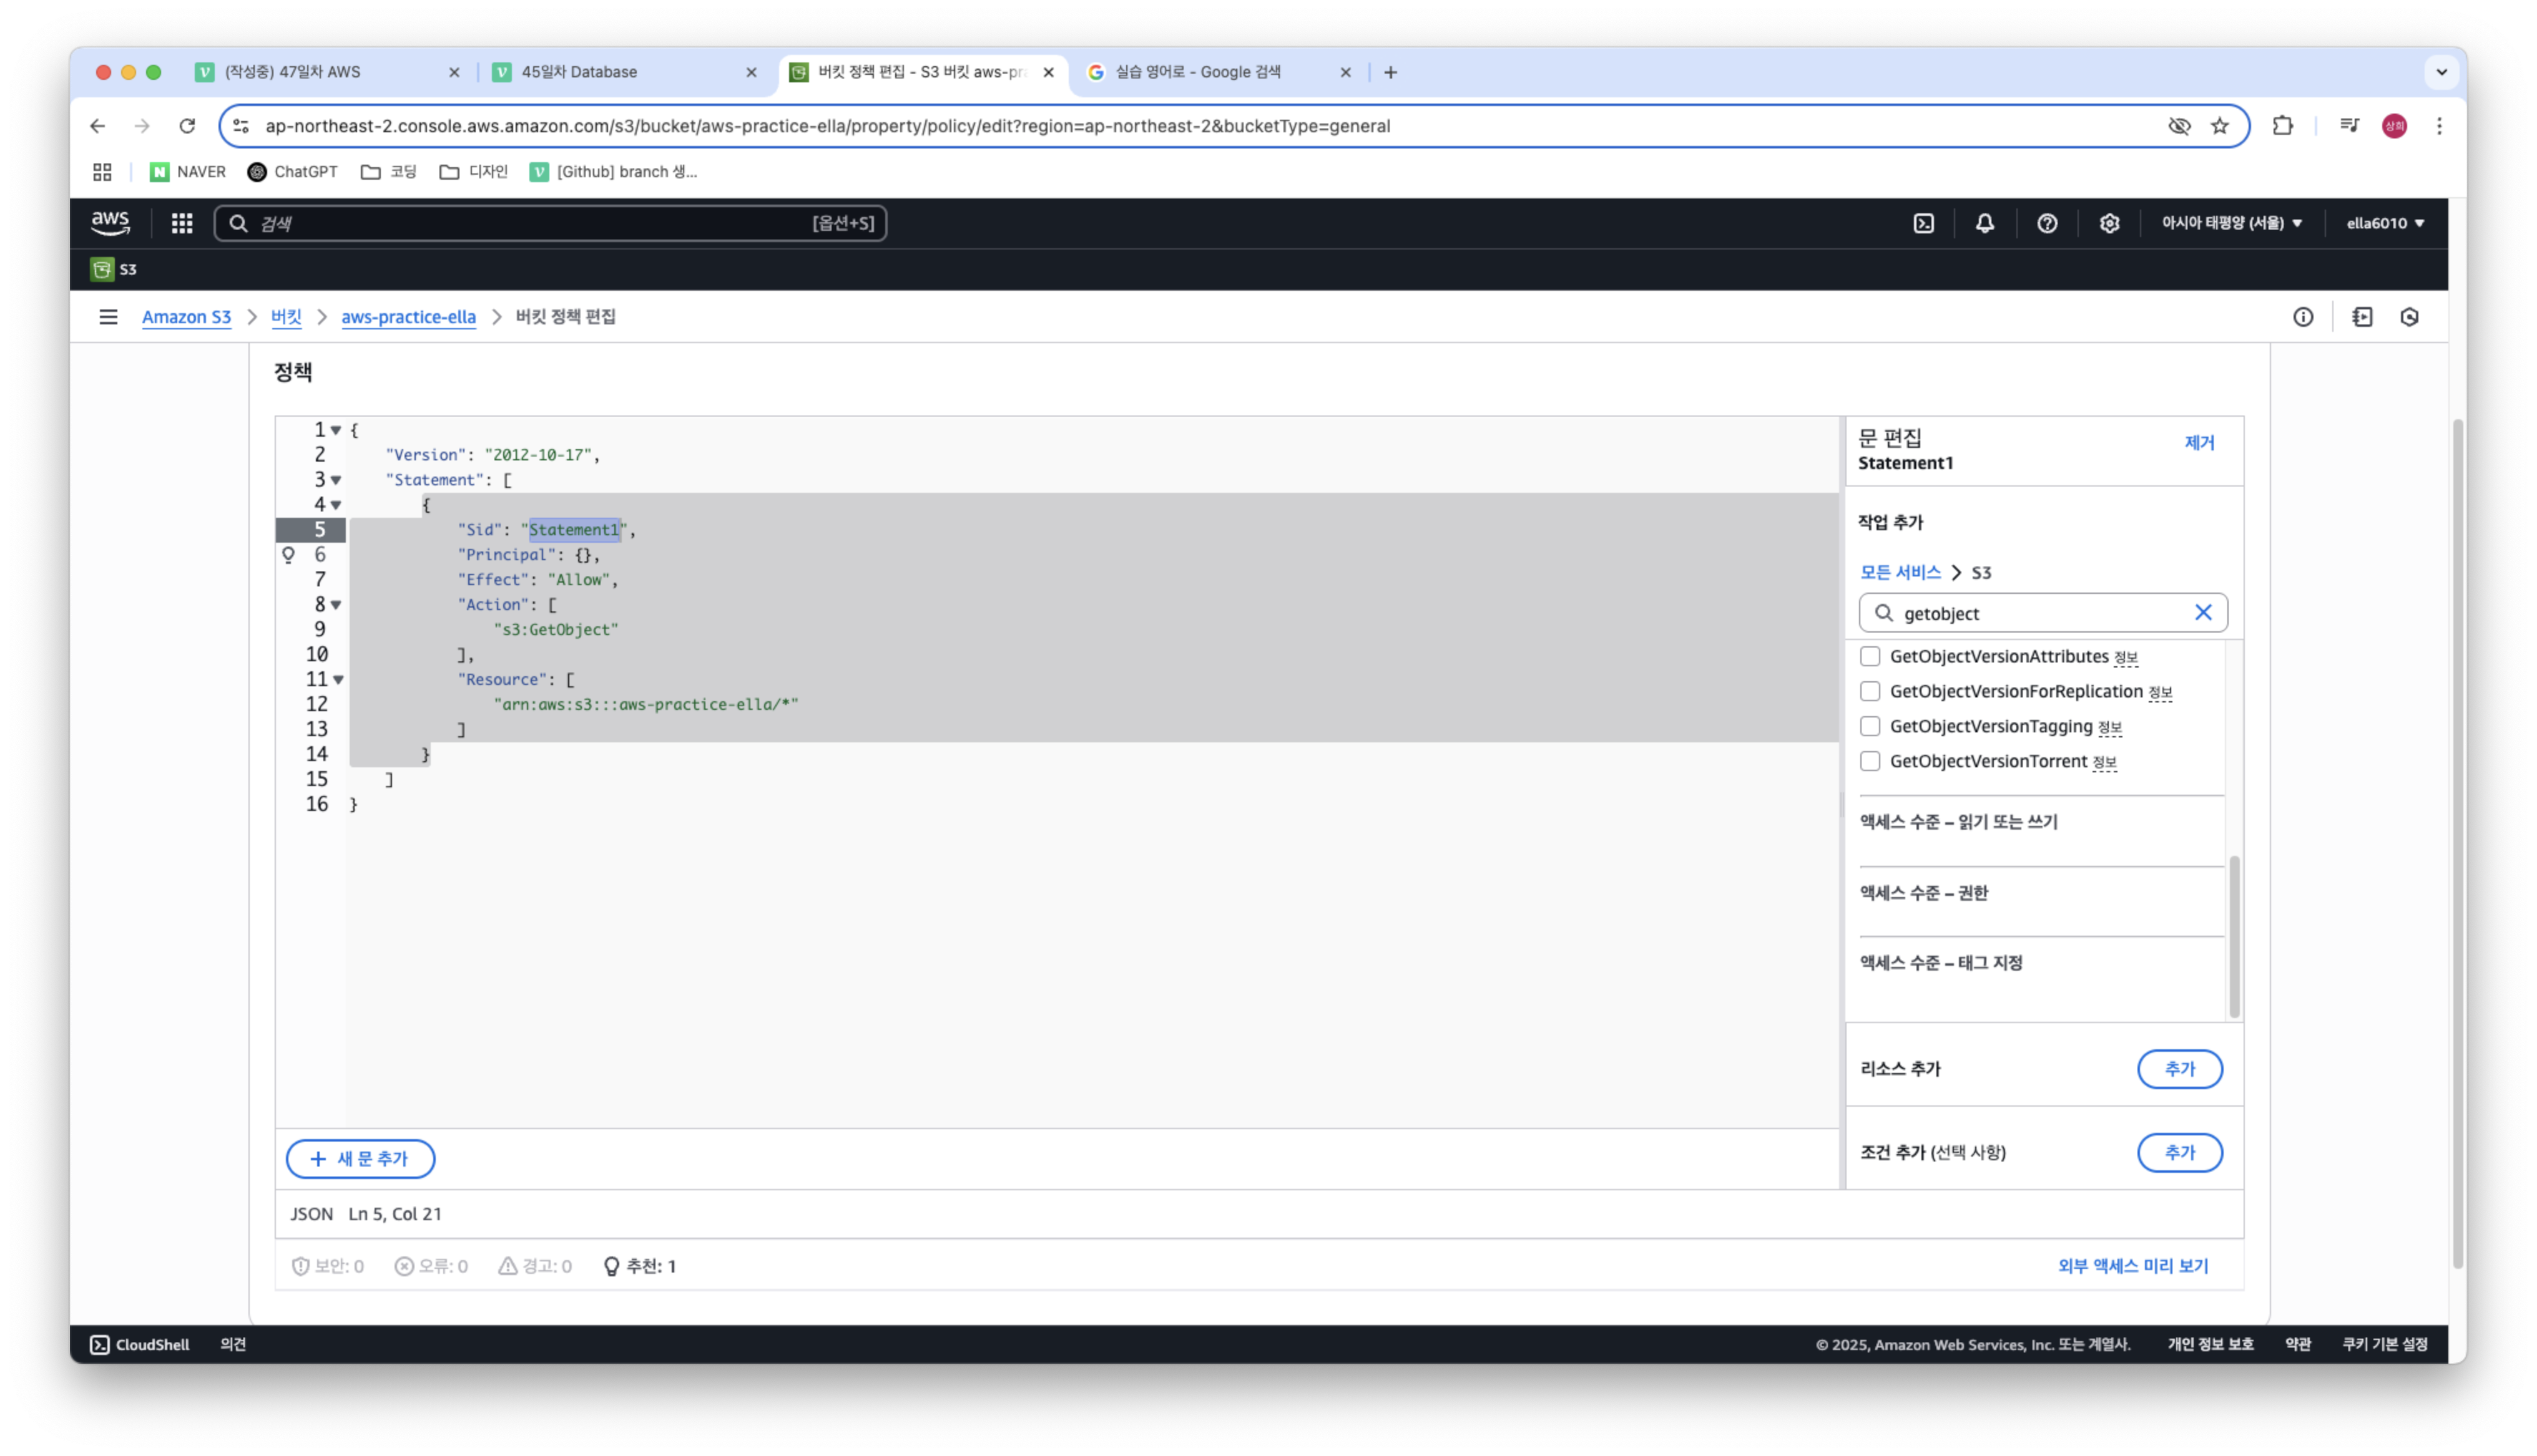Collapse the statement object fold on line 4
The width and height of the screenshot is (2537, 1456).
pos(336,505)
